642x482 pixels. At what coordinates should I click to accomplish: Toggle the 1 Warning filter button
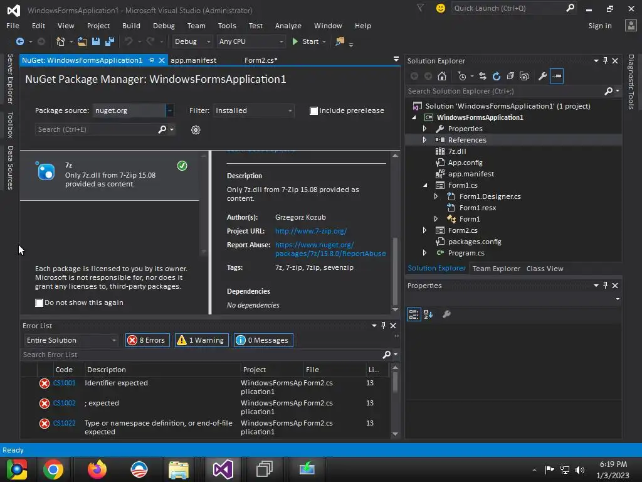(x=201, y=340)
